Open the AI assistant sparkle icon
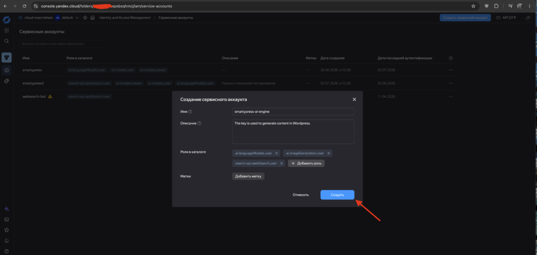Viewport: 537px width, 255px height. [x=6, y=209]
